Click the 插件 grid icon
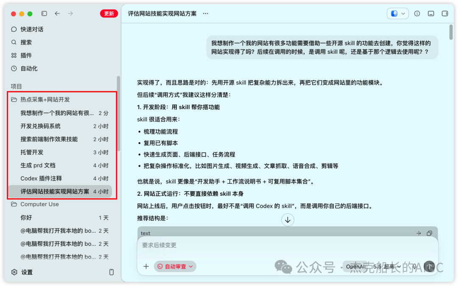Viewport: 458px width, 286px height. (14, 55)
